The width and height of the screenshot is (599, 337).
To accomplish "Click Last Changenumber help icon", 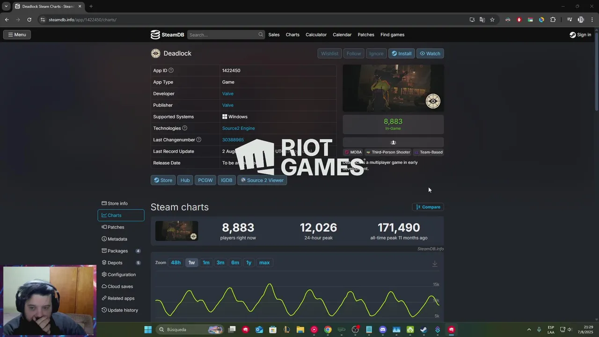I will click(x=199, y=140).
